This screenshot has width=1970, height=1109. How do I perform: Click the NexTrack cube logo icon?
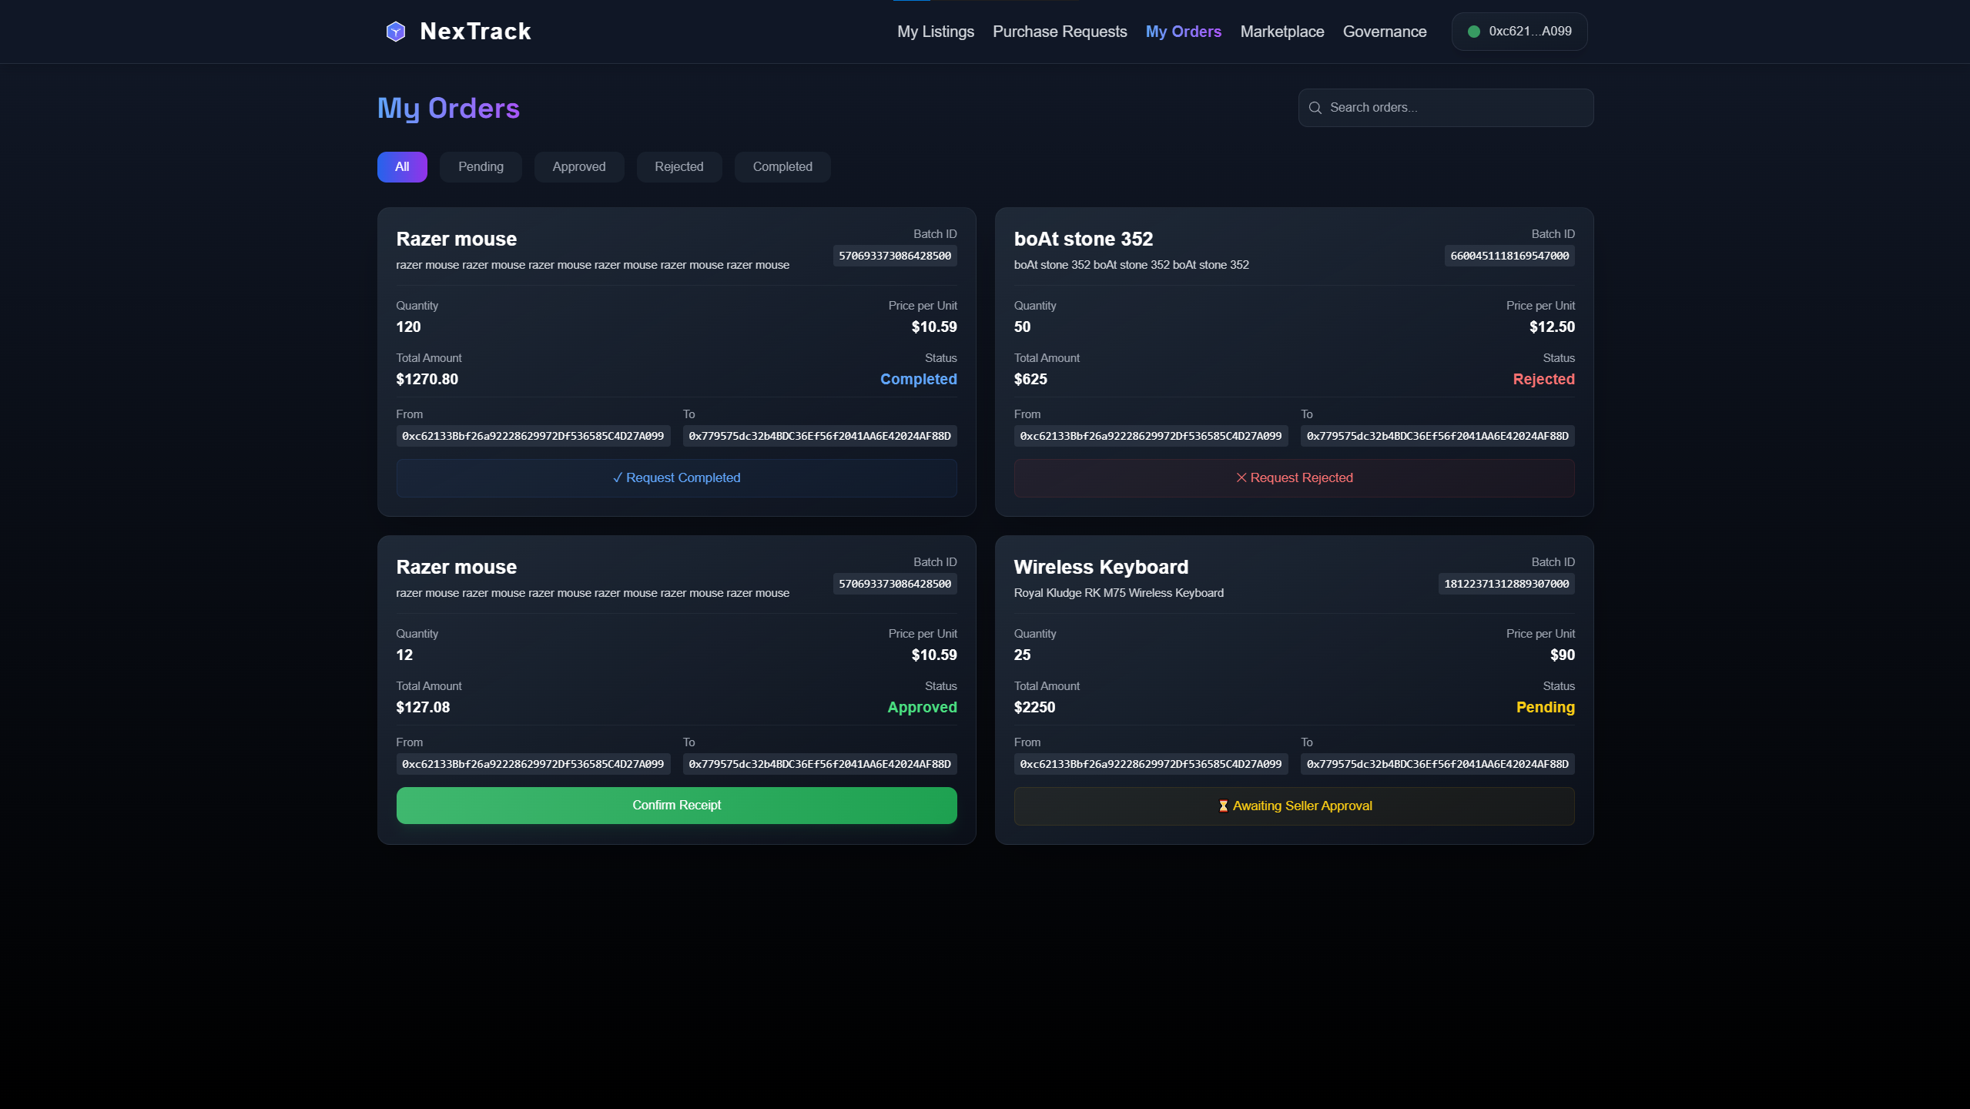pos(395,32)
